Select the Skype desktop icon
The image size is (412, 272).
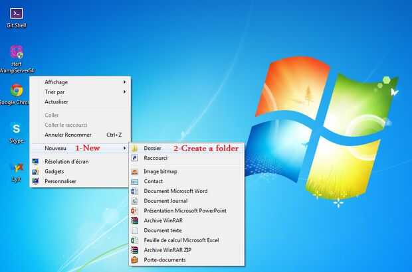tap(17, 133)
